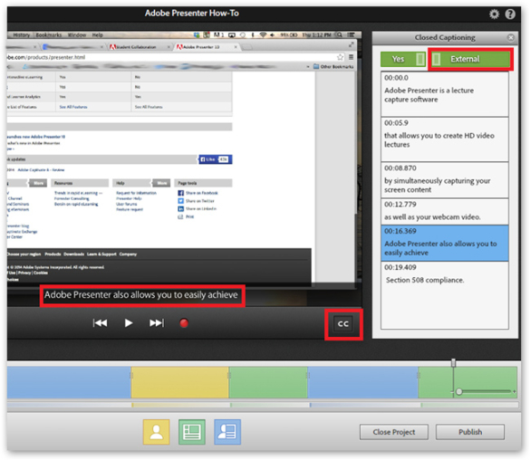
Task: Select the first blue timeline segment
Action: tap(69, 382)
